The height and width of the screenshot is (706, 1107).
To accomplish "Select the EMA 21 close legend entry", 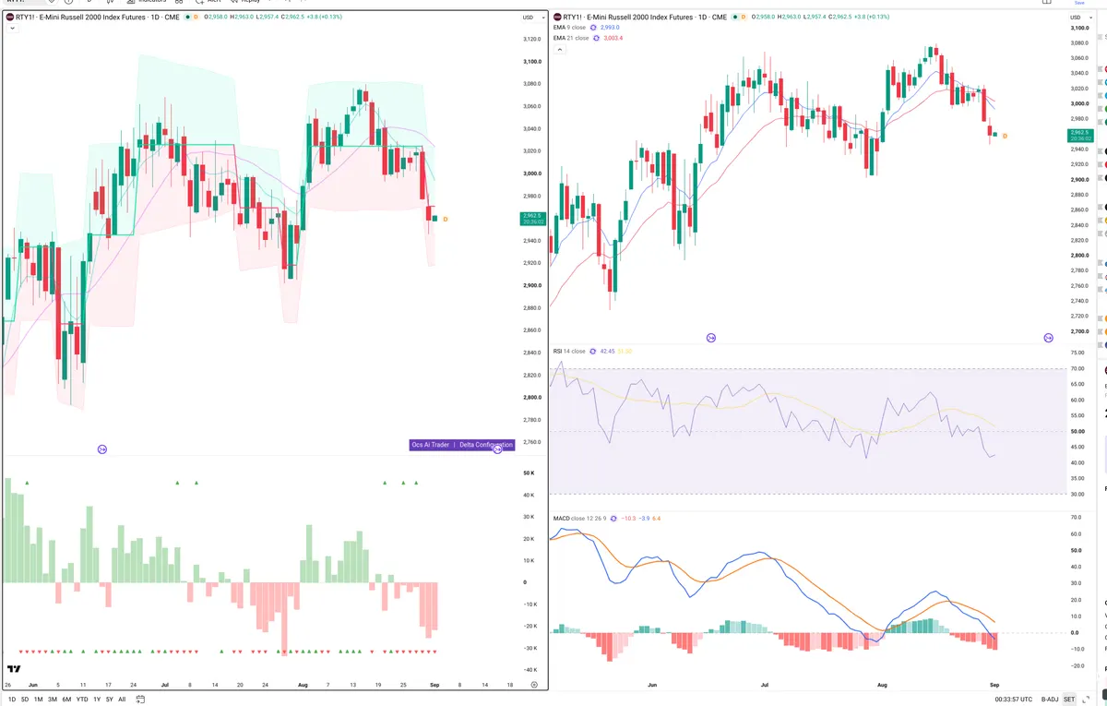I will (570, 38).
